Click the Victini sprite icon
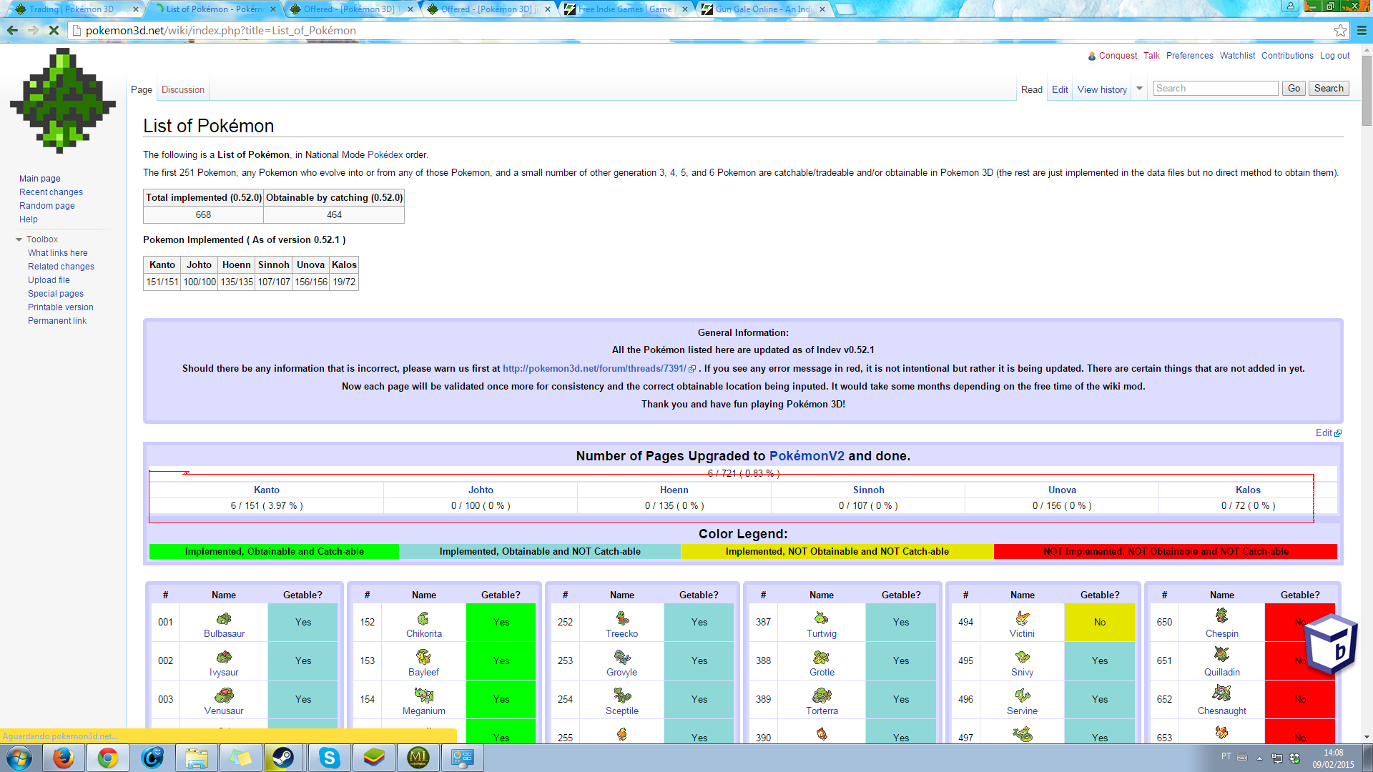 tap(1023, 618)
